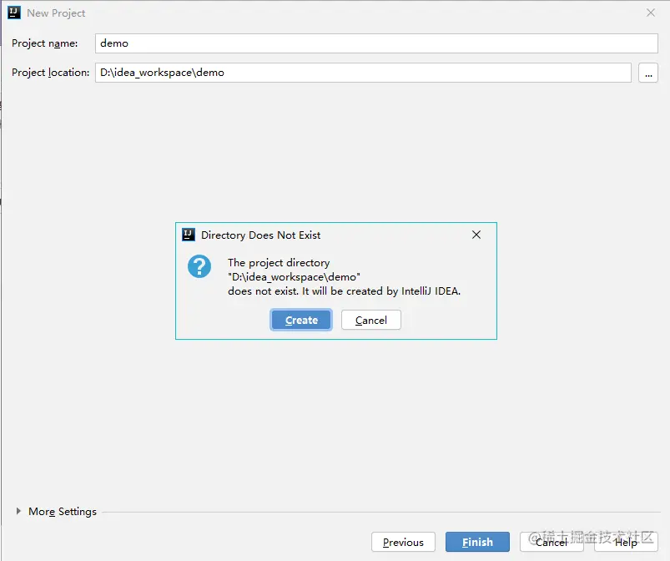Click the IntelliJ icon in New Project title bar
Image resolution: width=670 pixels, height=561 pixels.
coord(14,13)
